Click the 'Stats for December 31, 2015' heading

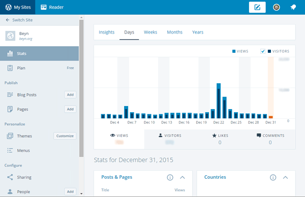click(x=133, y=160)
